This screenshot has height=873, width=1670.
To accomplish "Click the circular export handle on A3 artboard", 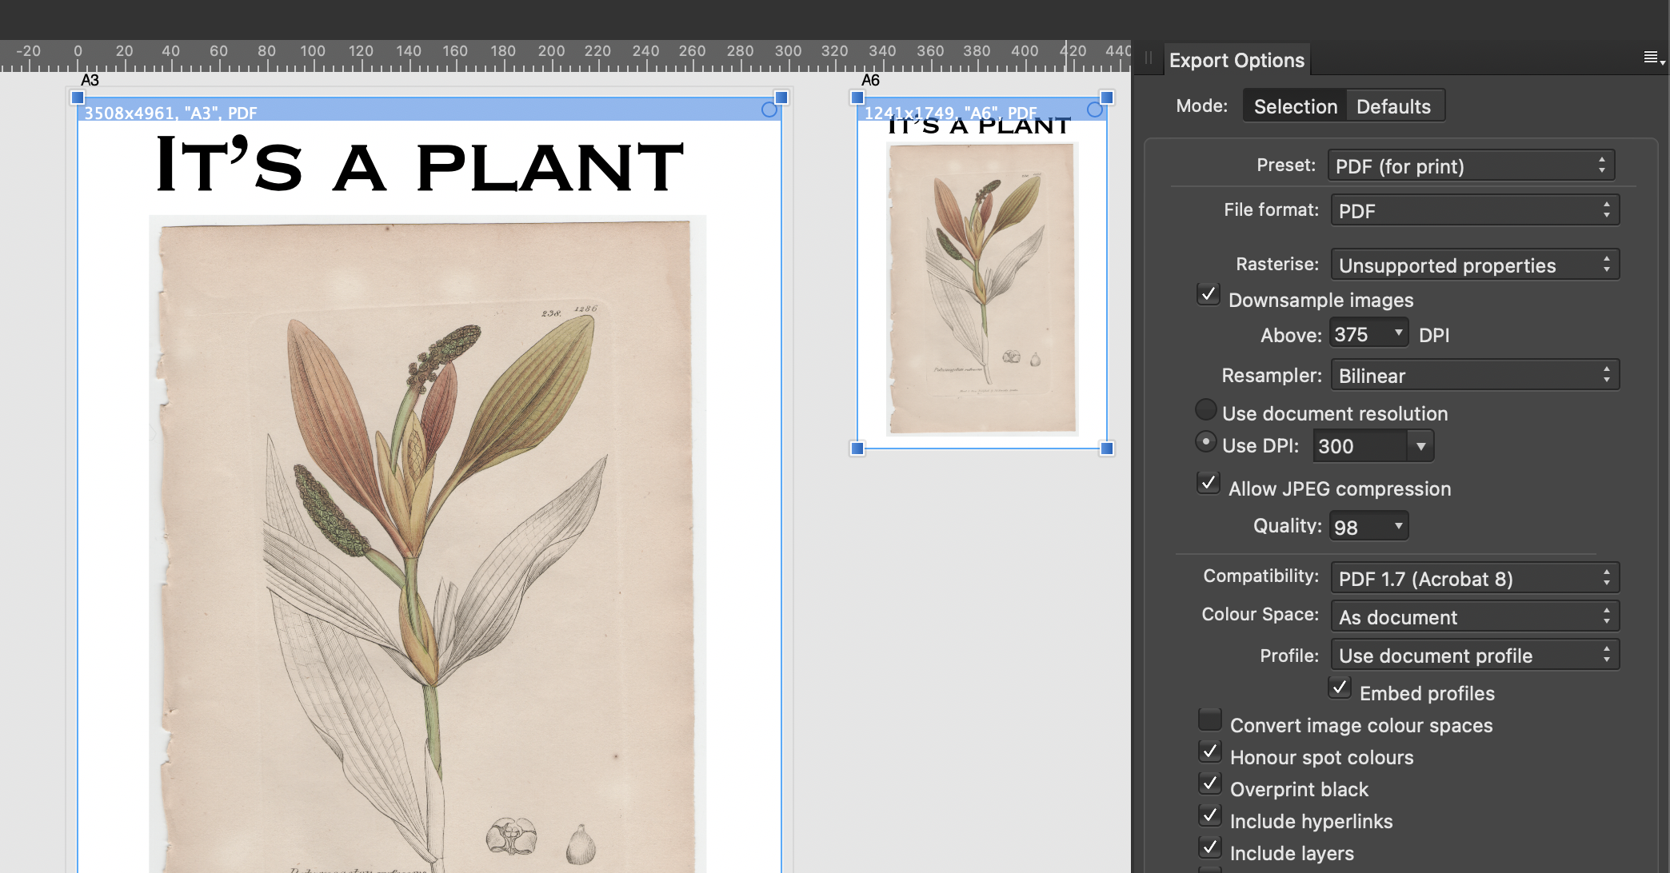I will [769, 110].
